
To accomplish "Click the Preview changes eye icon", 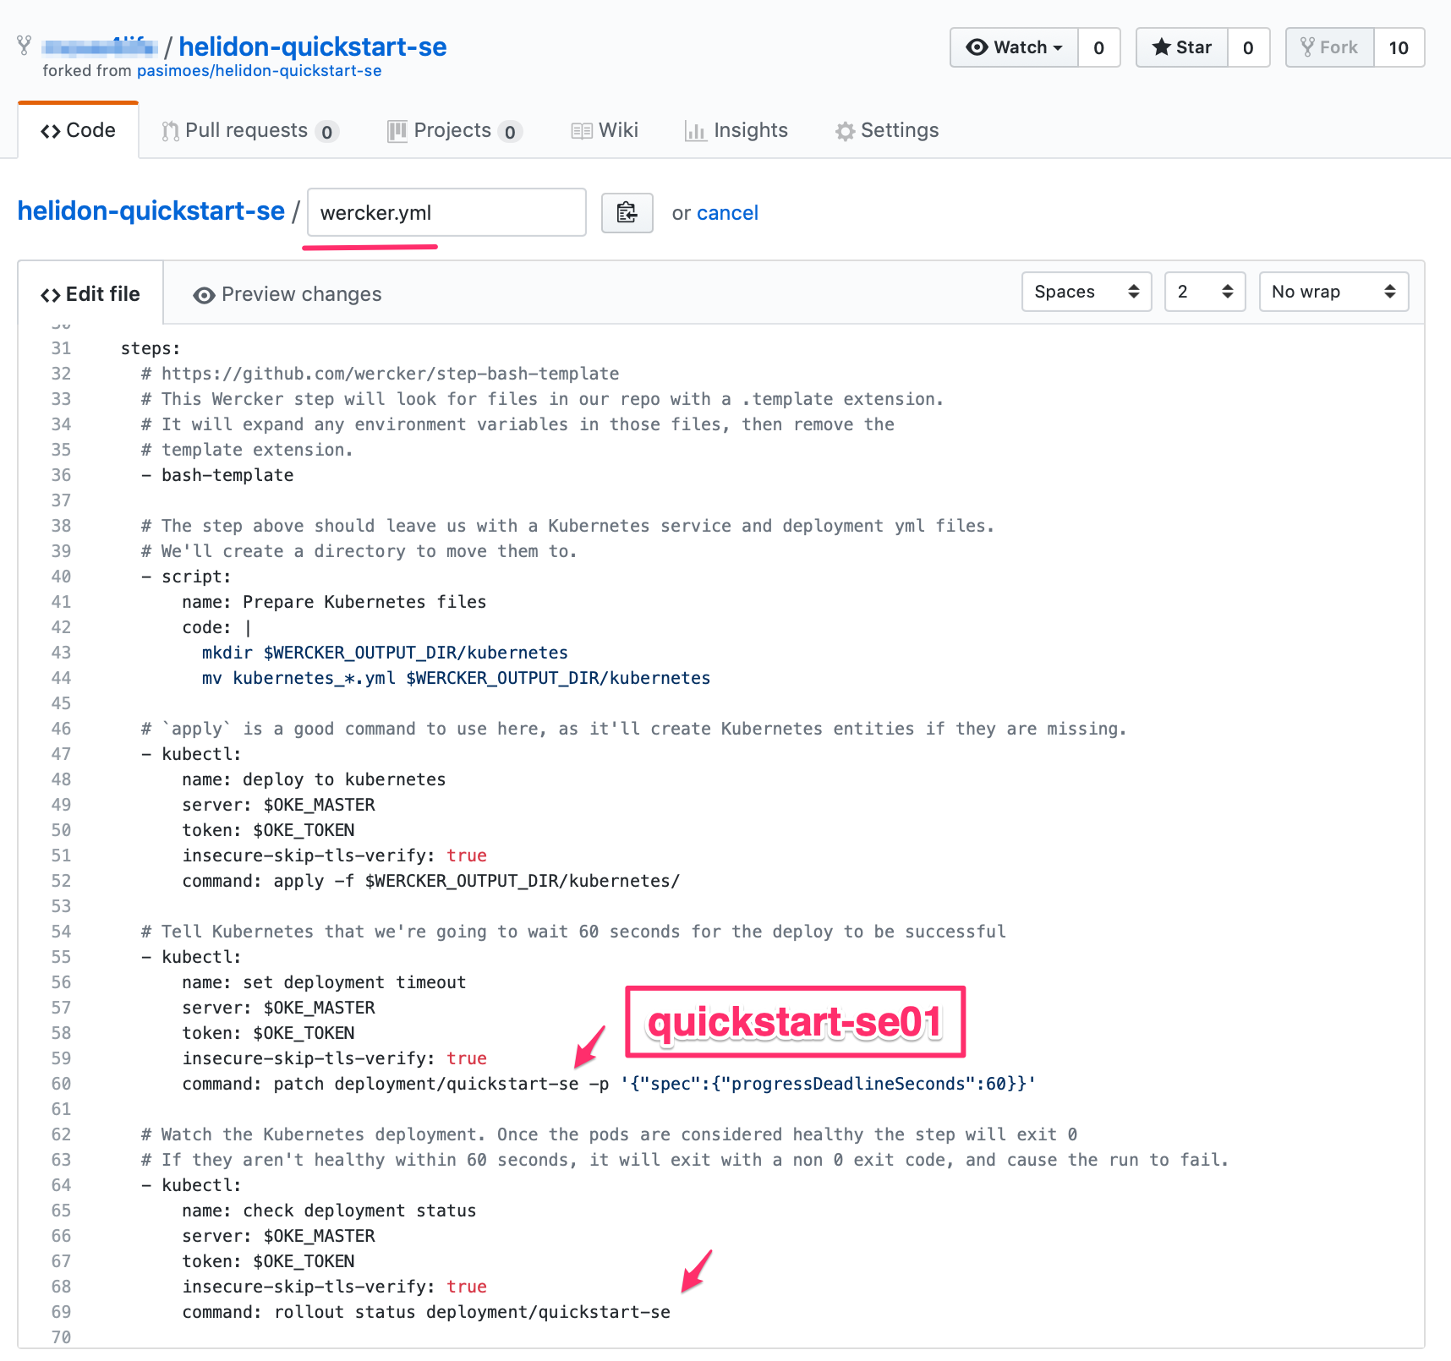I will point(204,295).
